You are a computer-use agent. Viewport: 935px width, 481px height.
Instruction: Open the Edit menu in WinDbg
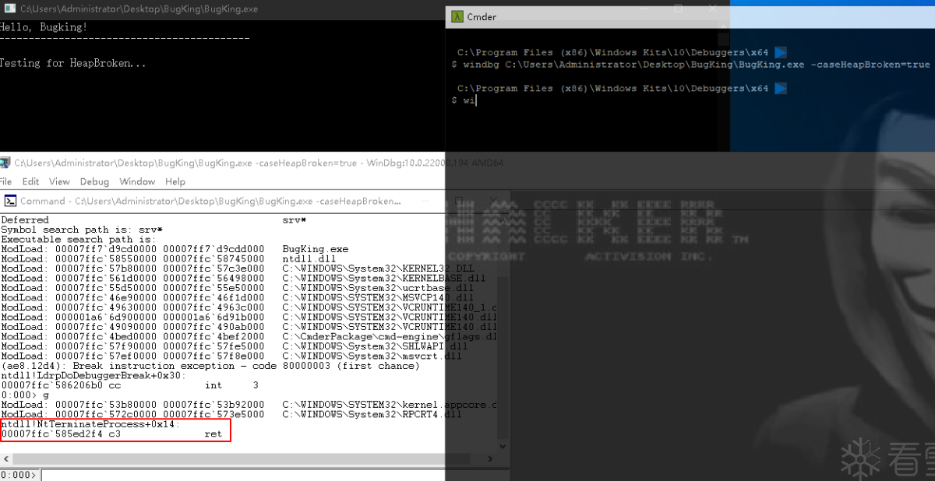(x=30, y=181)
